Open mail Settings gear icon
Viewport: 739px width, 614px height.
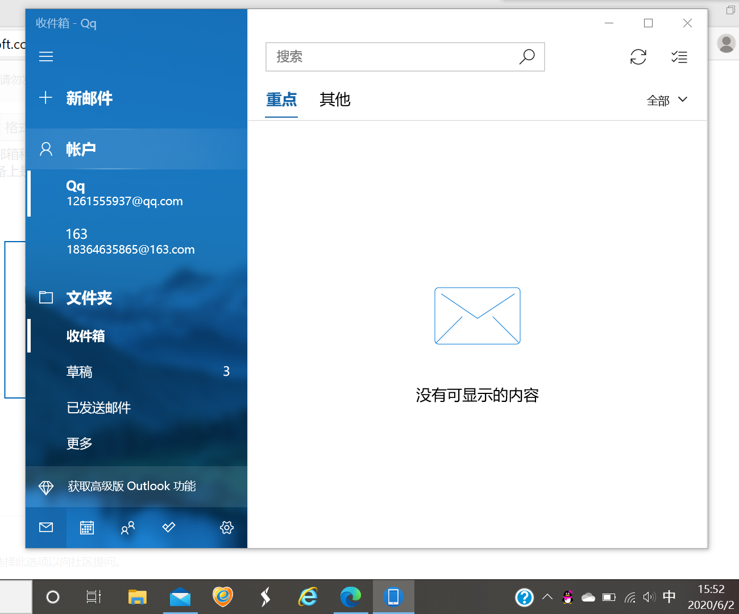[227, 528]
